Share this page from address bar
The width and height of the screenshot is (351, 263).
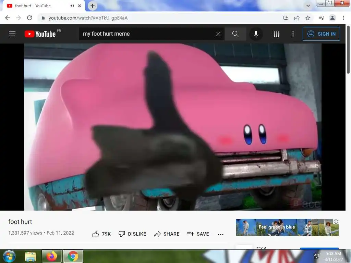click(x=297, y=18)
